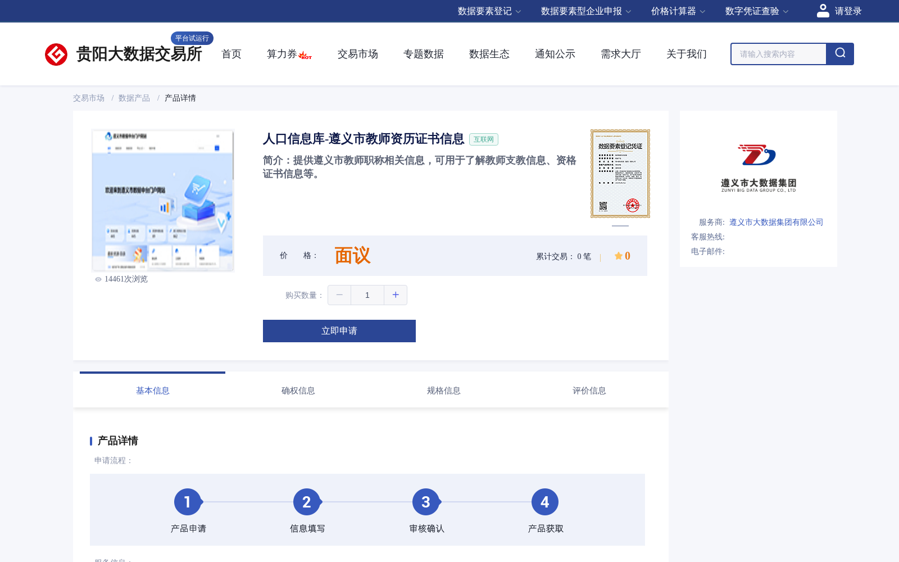Click the 产品详情 breadcrumb text
This screenshot has height=562, width=899.
click(180, 98)
